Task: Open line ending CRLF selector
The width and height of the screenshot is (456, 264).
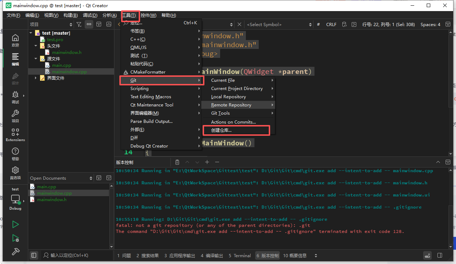Action: click(x=331, y=24)
